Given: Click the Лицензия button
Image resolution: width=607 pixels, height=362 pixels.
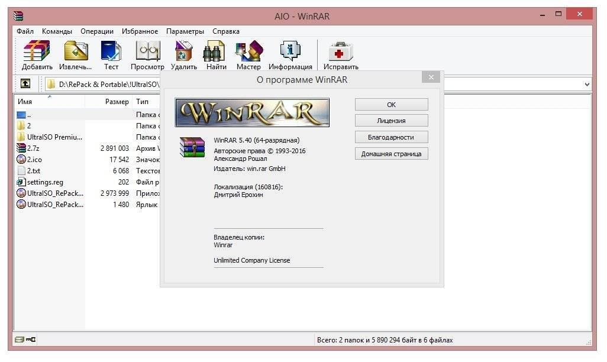Looking at the screenshot, I should (x=392, y=121).
